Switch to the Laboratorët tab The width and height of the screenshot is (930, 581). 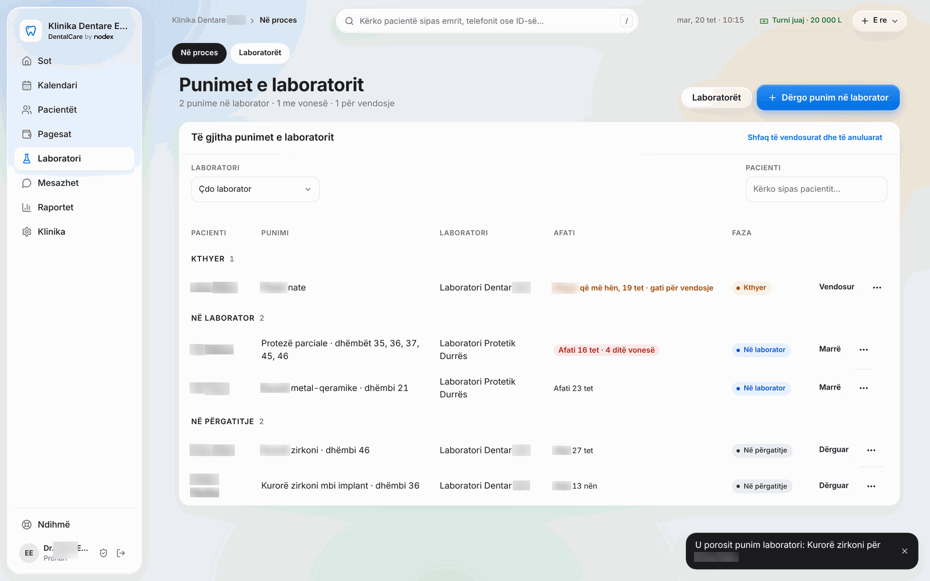[x=260, y=53]
